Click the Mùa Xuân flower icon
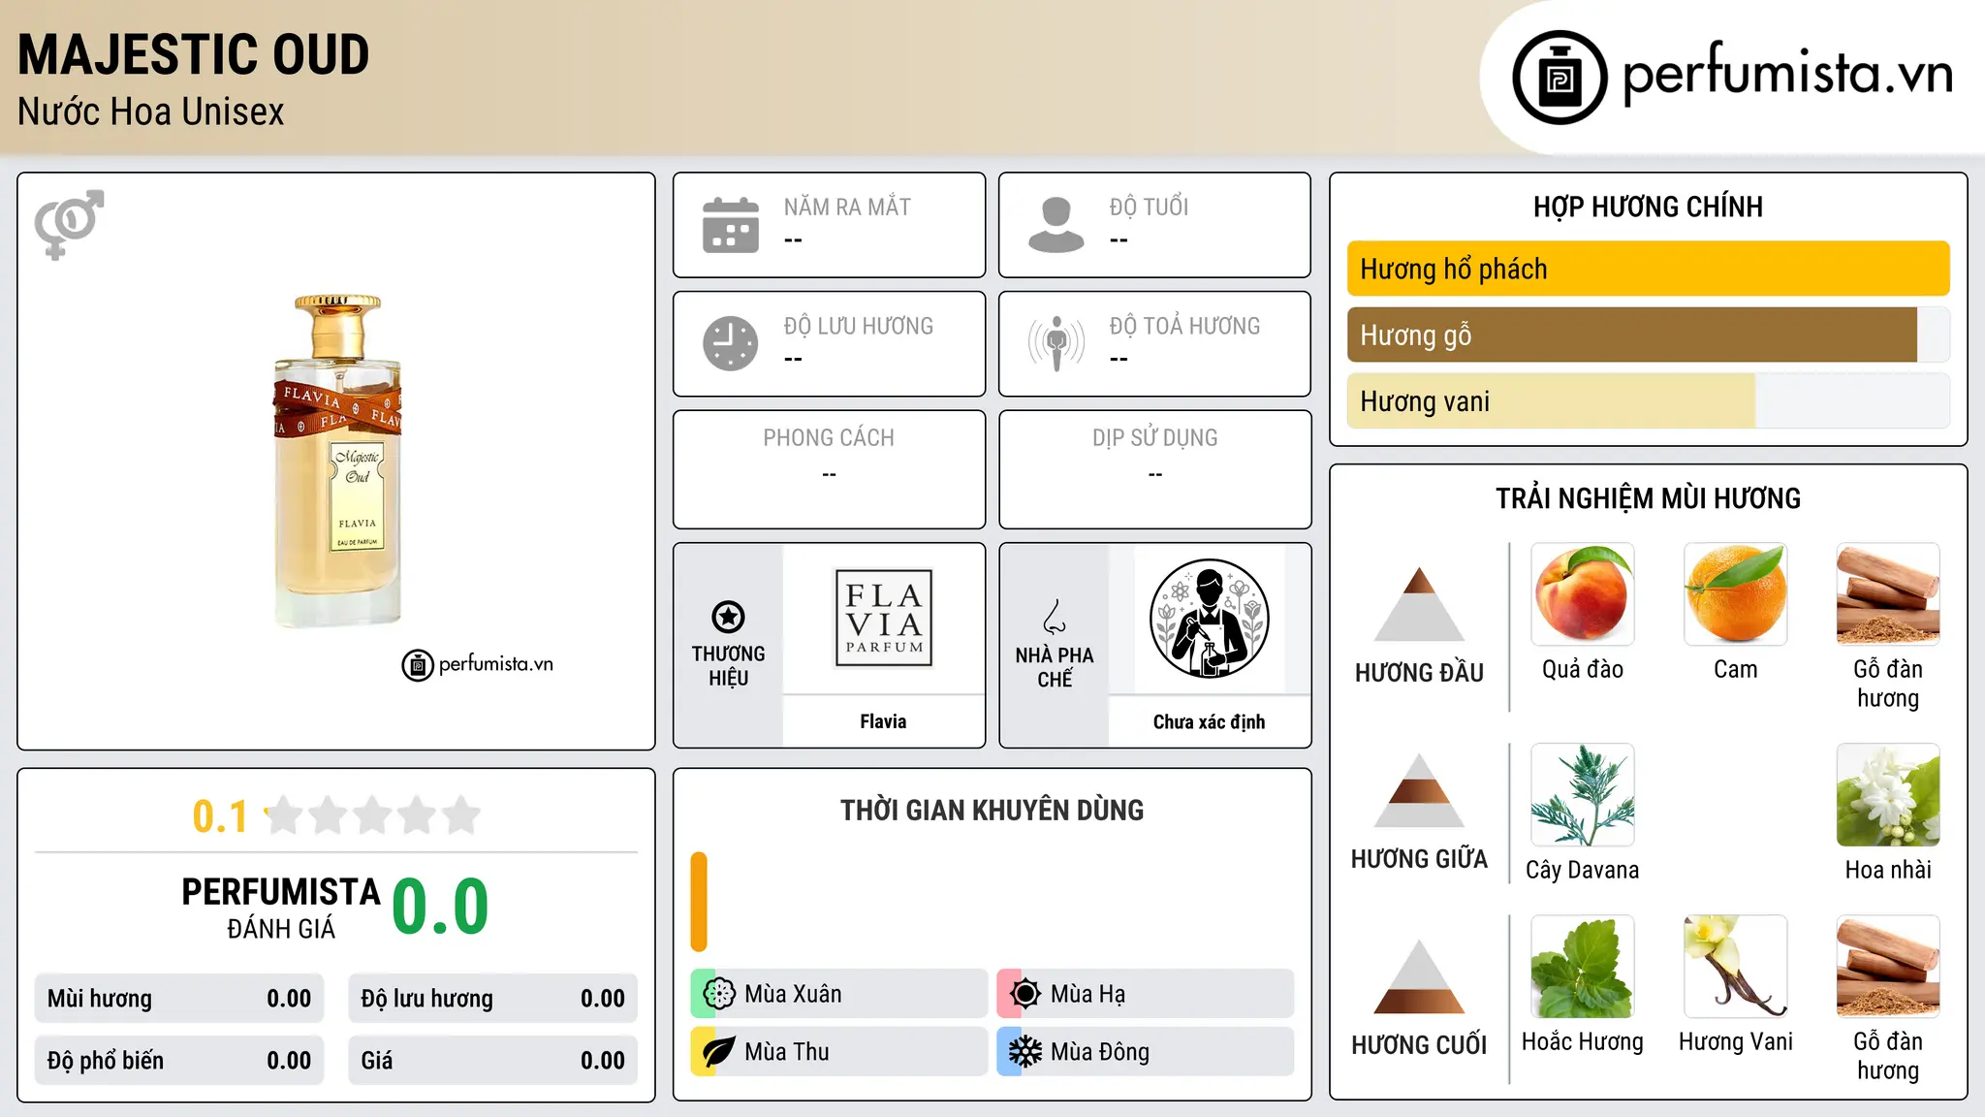Viewport: 1985px width, 1117px height. (x=719, y=994)
